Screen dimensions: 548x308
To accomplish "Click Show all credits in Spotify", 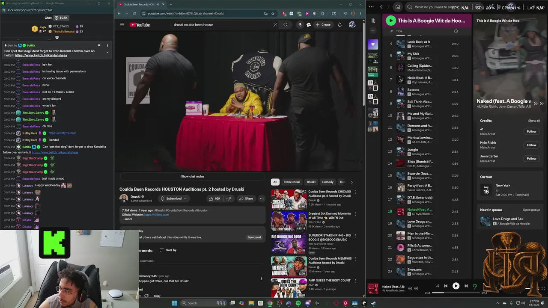I will (534, 121).
